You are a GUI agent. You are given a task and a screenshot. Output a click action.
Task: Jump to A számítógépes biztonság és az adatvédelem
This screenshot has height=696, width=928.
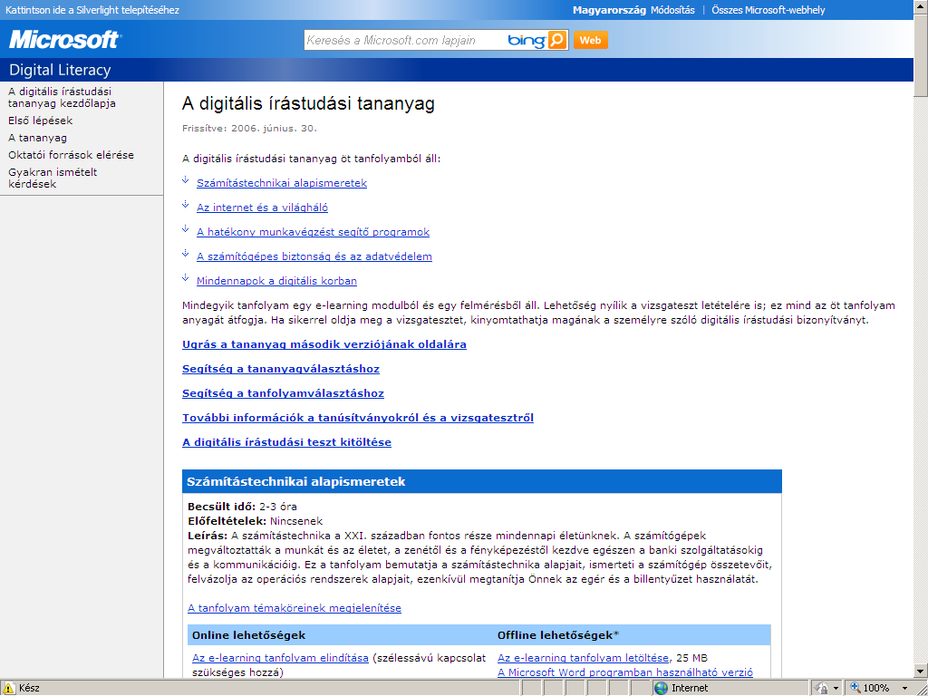pyautogui.click(x=314, y=256)
